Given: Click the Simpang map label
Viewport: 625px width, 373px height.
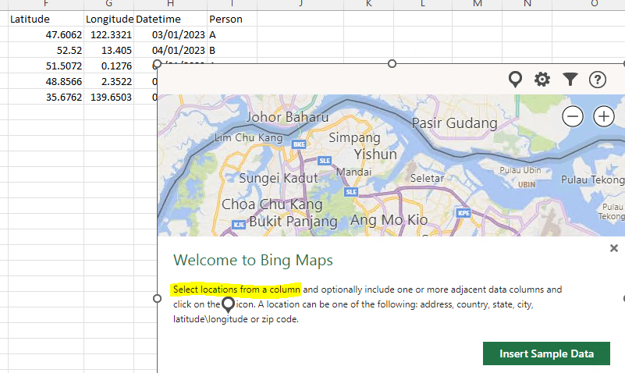Looking at the screenshot, I should 354,138.
